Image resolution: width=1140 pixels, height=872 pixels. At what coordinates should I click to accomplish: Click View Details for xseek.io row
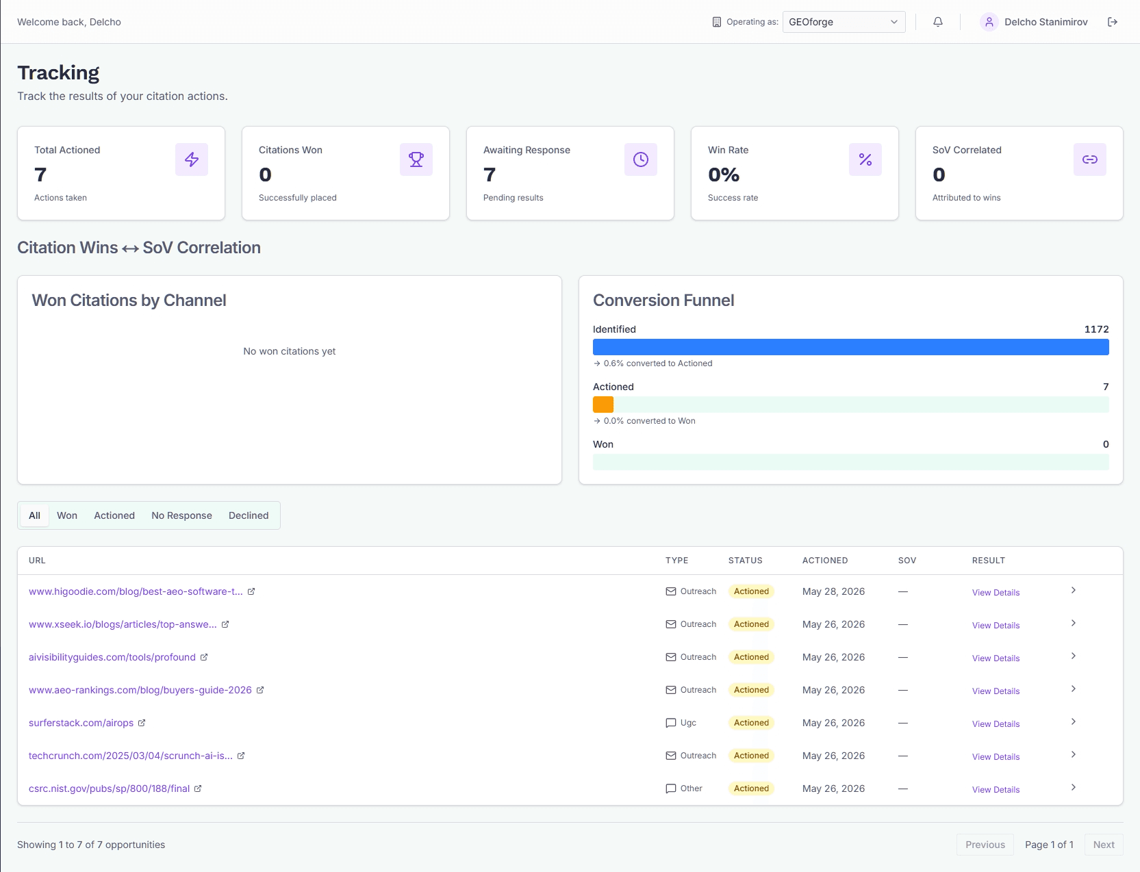pyautogui.click(x=996, y=626)
